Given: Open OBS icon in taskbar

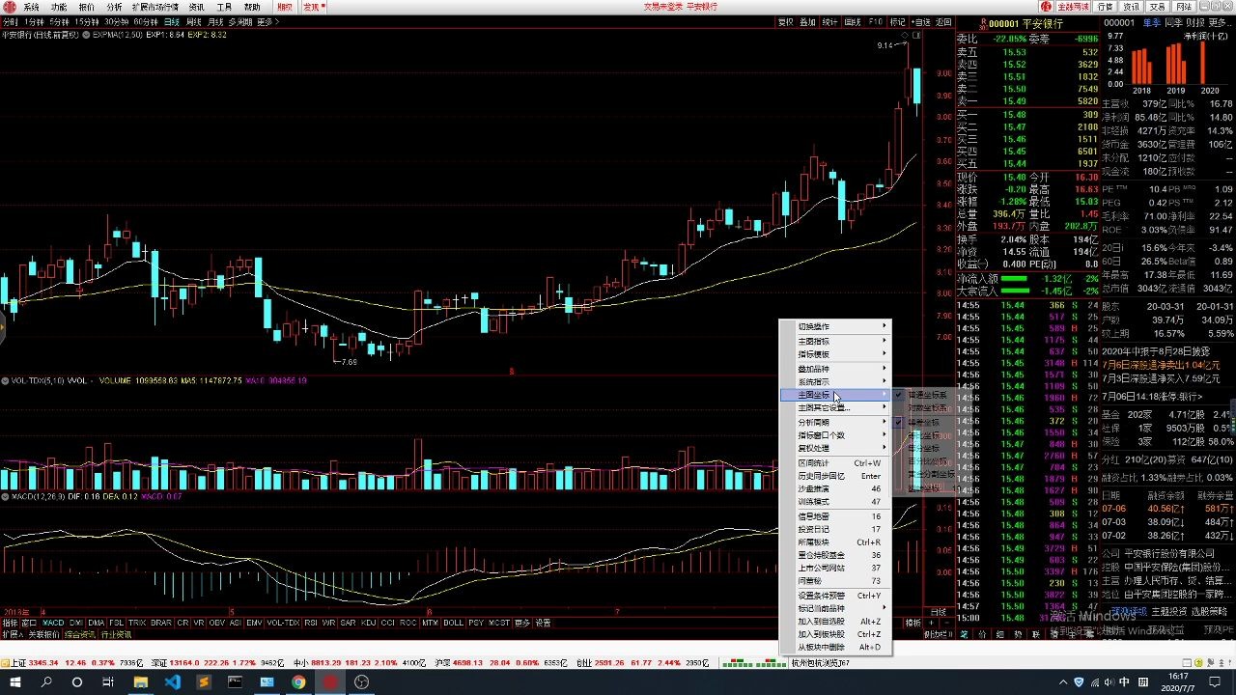Looking at the screenshot, I should 362,681.
